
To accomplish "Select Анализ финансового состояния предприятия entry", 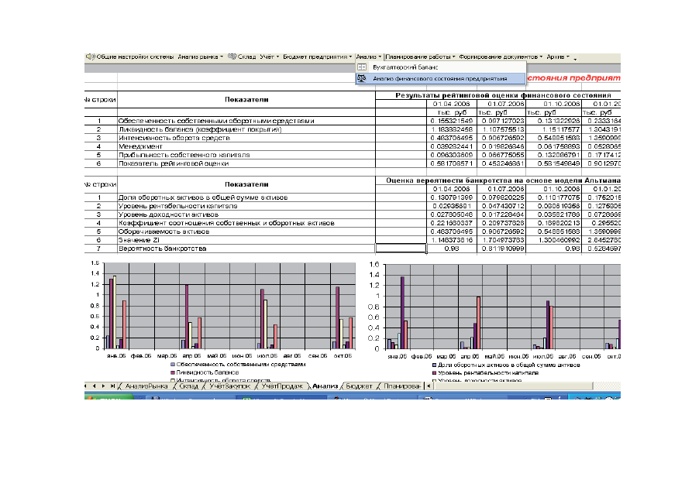I will tap(440, 78).
